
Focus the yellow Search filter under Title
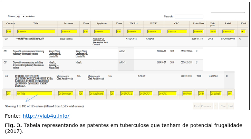click(36, 31)
